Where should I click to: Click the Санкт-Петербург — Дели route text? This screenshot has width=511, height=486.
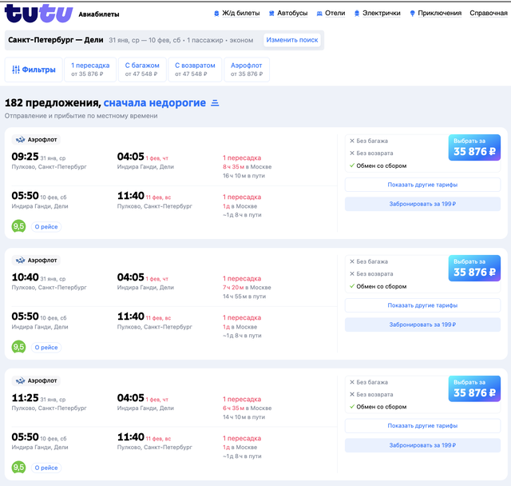[56, 40]
